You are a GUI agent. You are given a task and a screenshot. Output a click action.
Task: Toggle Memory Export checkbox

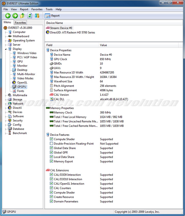coord(51,161)
